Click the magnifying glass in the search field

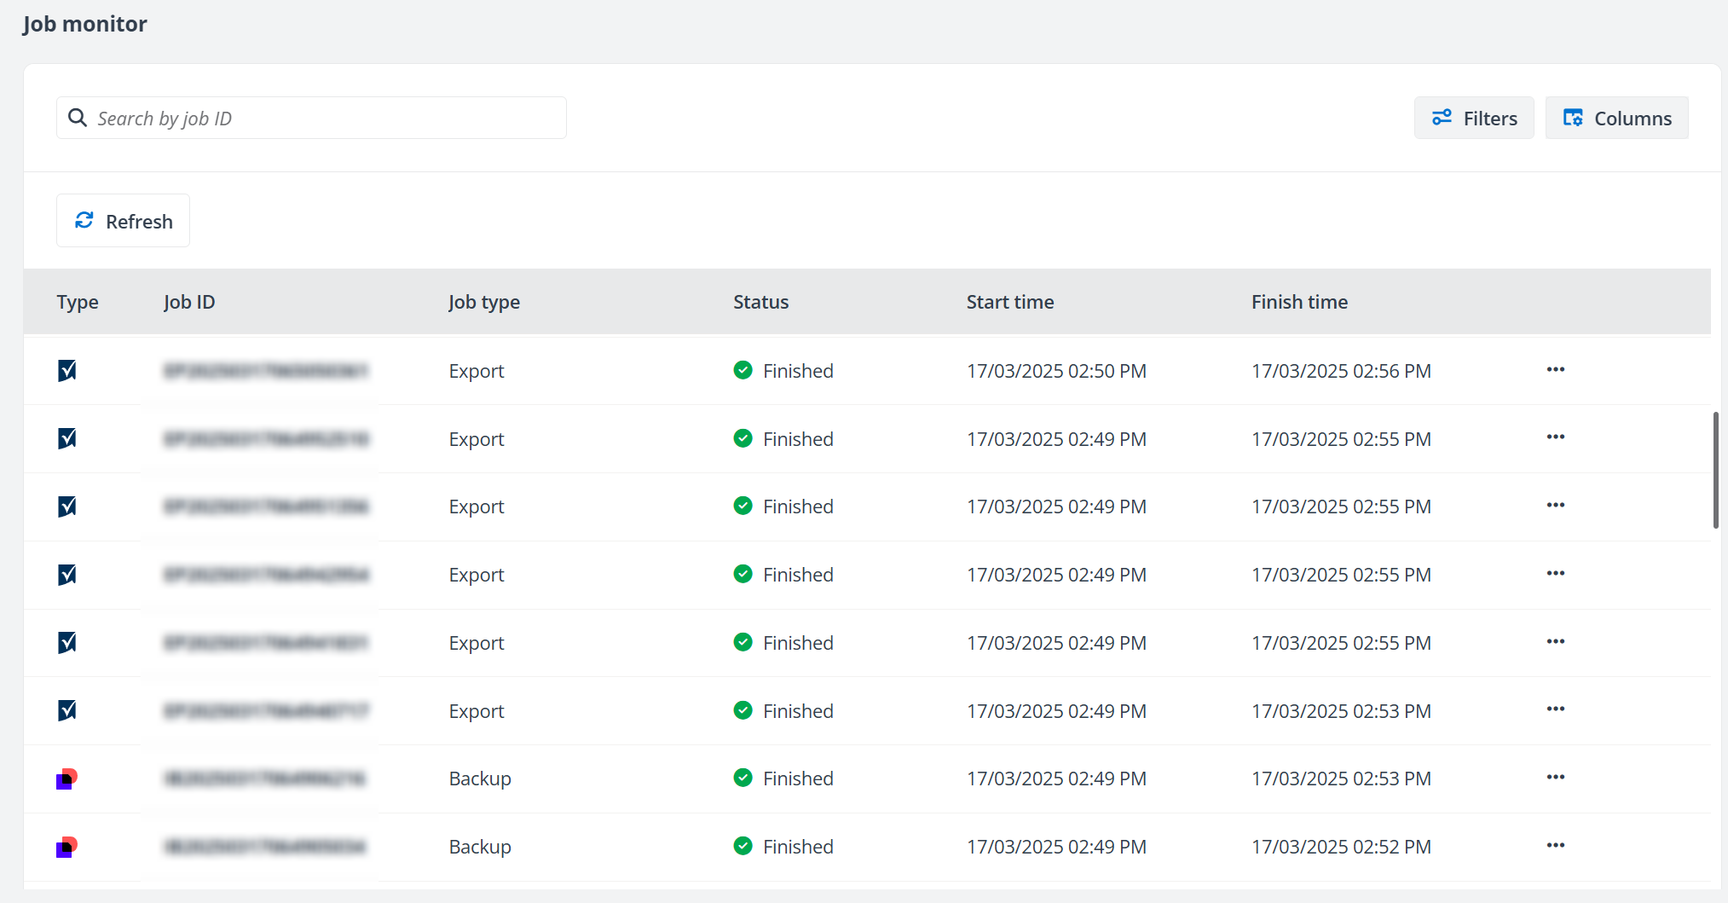point(78,118)
